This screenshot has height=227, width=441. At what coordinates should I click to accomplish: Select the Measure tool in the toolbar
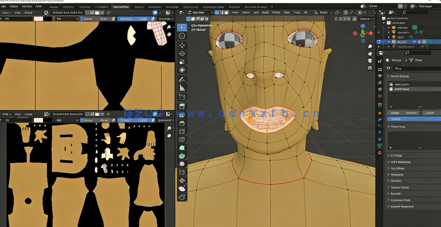coord(182,88)
